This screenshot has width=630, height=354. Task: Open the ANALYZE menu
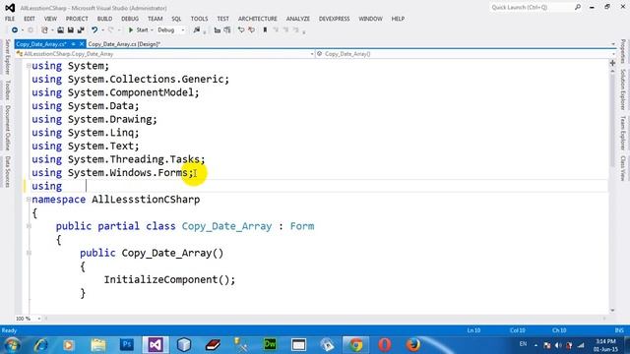(297, 19)
